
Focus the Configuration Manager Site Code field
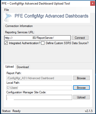point(39,97)
